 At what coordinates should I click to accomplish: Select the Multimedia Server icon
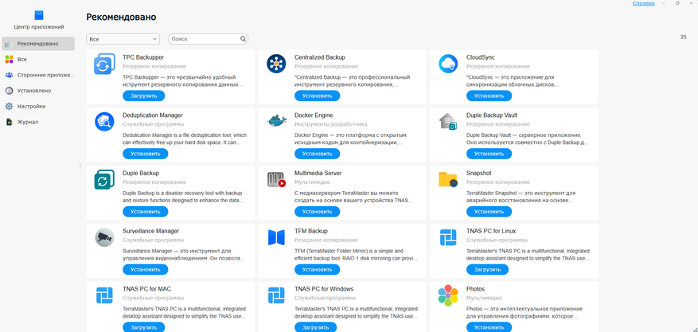(x=276, y=179)
